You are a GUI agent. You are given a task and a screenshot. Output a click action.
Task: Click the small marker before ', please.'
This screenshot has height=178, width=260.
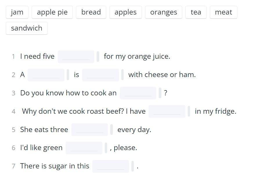(x=106, y=148)
